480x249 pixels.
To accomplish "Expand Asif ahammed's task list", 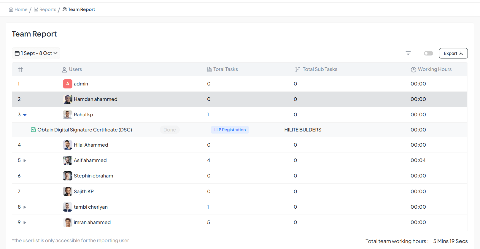I will [x=25, y=161].
